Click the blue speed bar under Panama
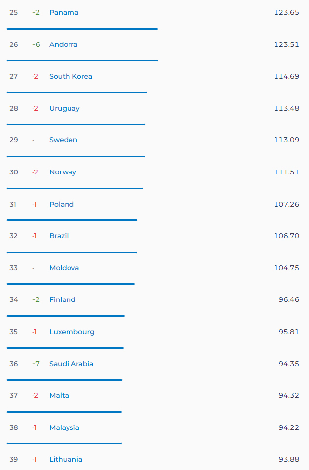Image resolution: width=309 pixels, height=470 pixels. pyautogui.click(x=82, y=29)
